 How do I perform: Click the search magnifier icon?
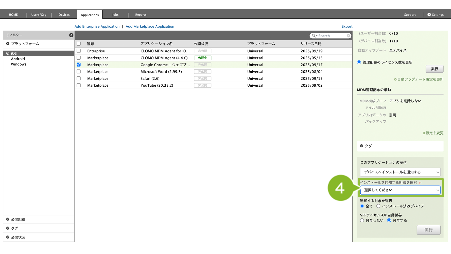314,36
